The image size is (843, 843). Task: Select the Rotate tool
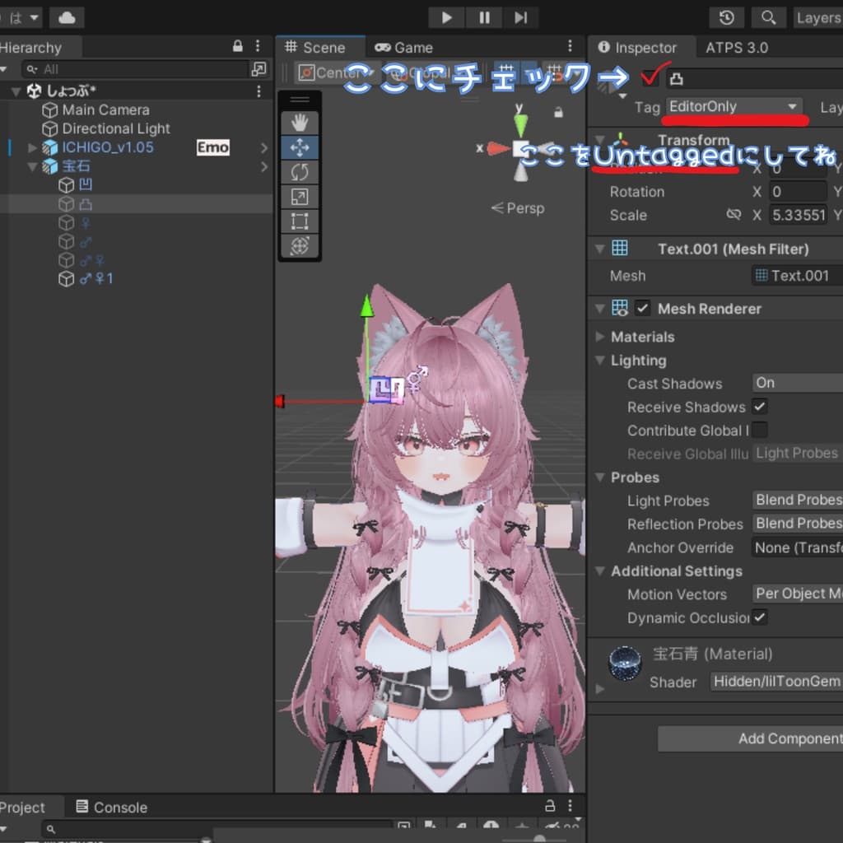tap(300, 172)
